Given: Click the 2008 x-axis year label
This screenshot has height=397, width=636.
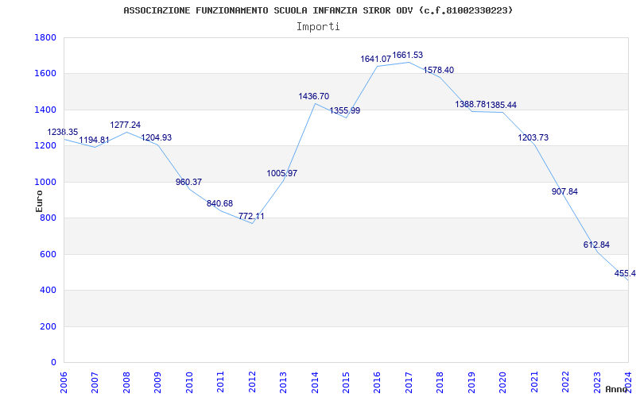Looking at the screenshot, I should click(126, 383).
